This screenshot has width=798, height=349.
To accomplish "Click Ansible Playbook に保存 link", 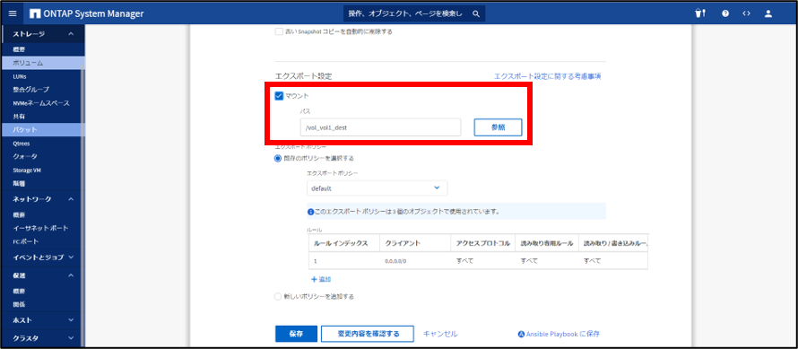I will click(x=563, y=335).
